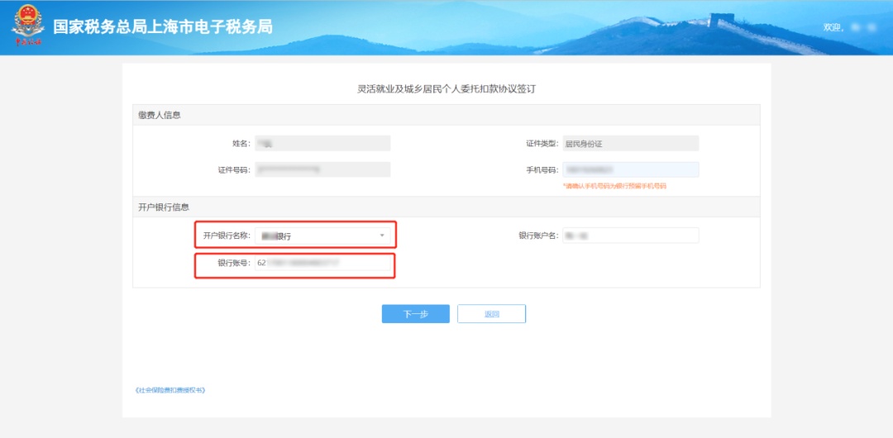The width and height of the screenshot is (893, 438).
Task: Click the red phone number reminder note
Action: 614,187
